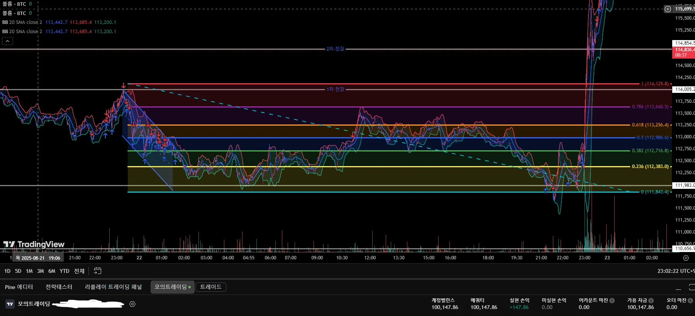Screen dimensions: 695x316
Task: Click the info icon beside 오더 마진
Action: tap(690, 301)
